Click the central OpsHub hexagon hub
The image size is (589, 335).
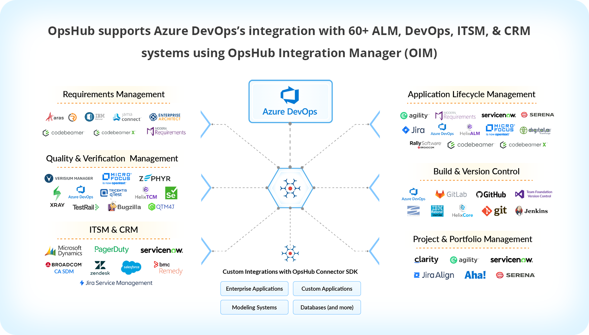tap(290, 188)
